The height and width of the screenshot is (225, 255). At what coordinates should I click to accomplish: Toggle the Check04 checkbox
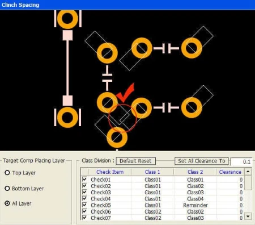point(84,198)
